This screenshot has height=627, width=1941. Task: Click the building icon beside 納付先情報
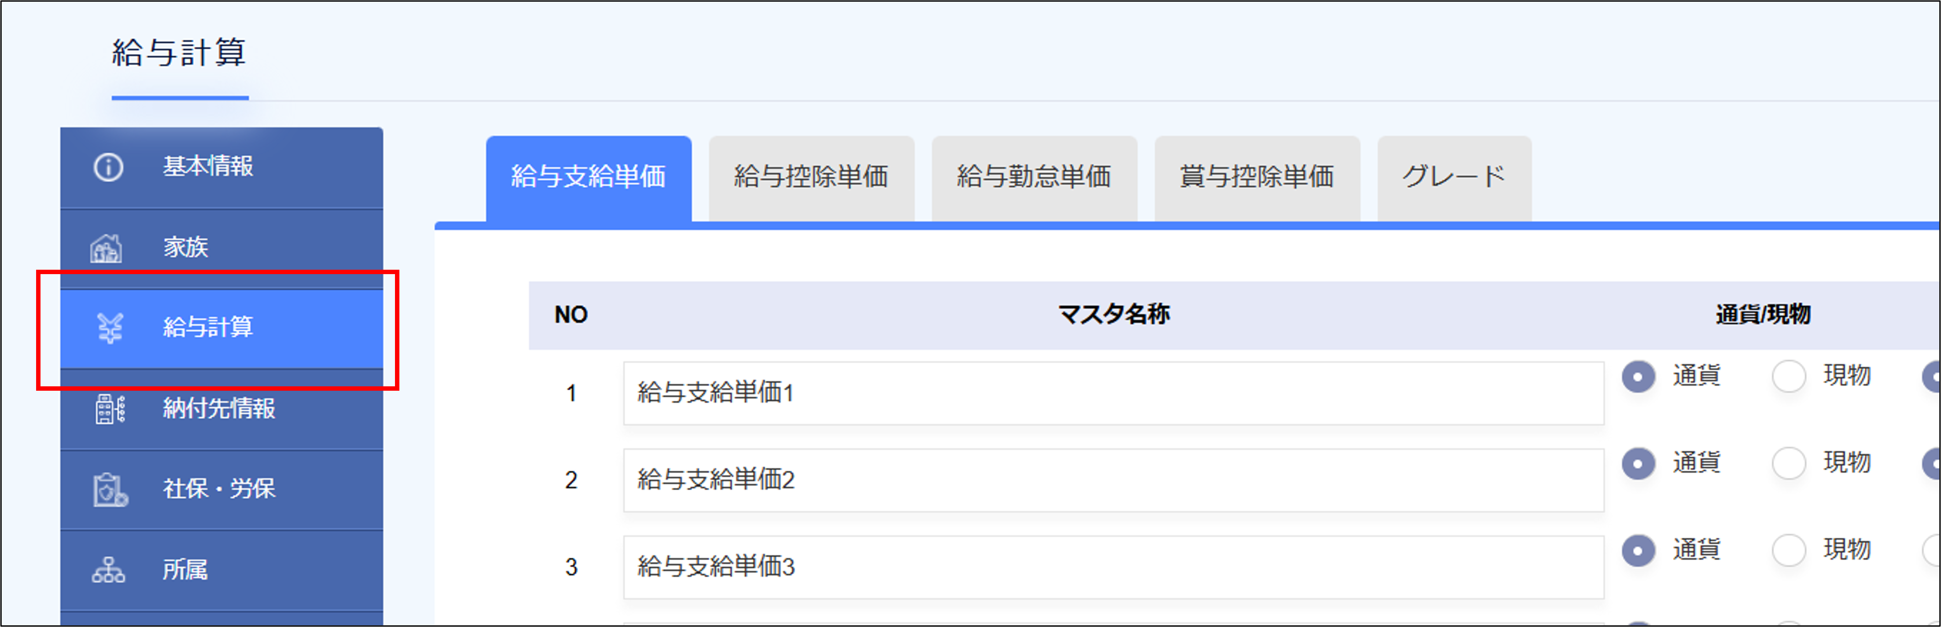110,410
